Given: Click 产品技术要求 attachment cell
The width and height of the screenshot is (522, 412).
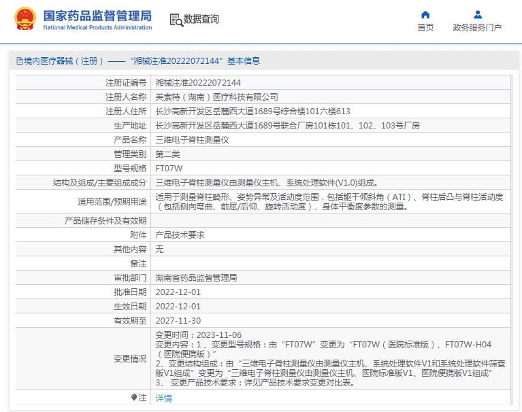Looking at the screenshot, I should click(180, 235).
